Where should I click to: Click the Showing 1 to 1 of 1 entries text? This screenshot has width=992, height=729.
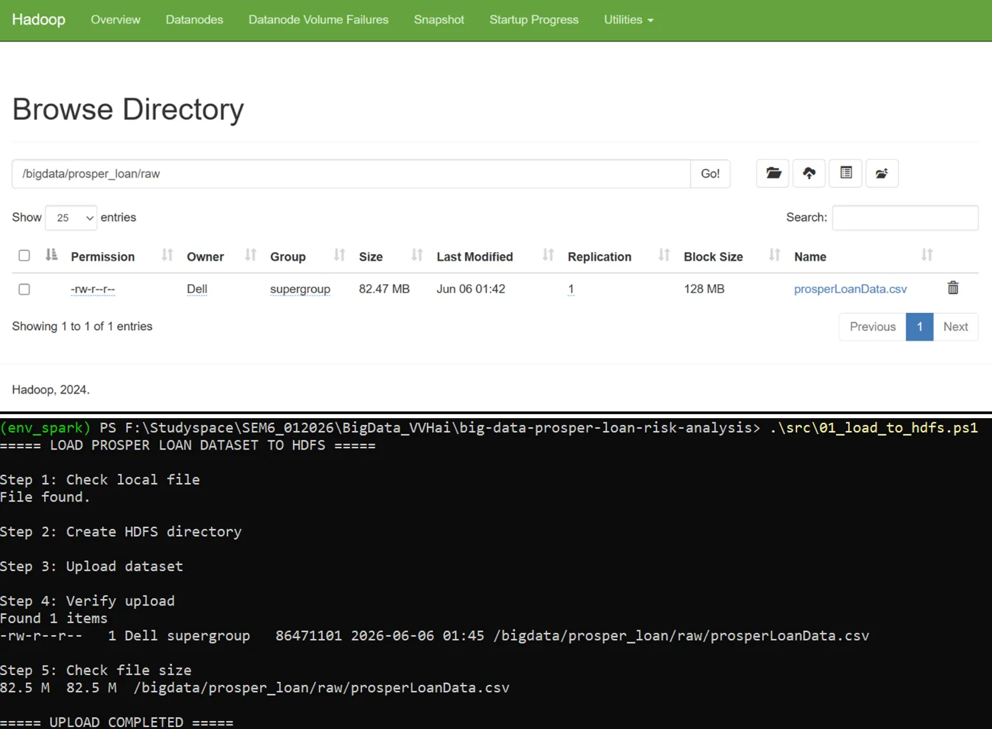tap(82, 326)
